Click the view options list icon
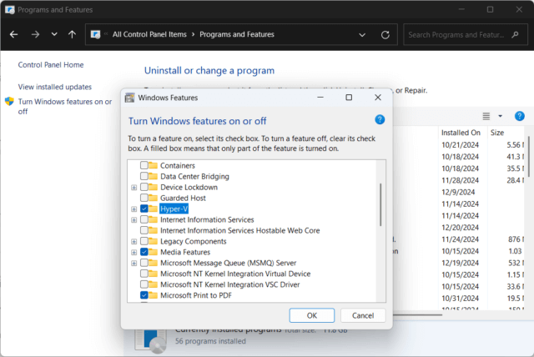 (486, 116)
